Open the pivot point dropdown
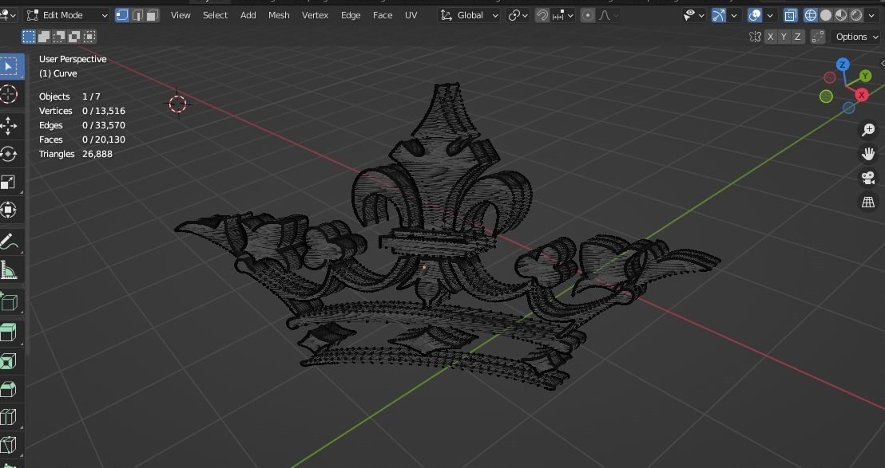Viewport: 885px width, 468px height. [x=518, y=15]
